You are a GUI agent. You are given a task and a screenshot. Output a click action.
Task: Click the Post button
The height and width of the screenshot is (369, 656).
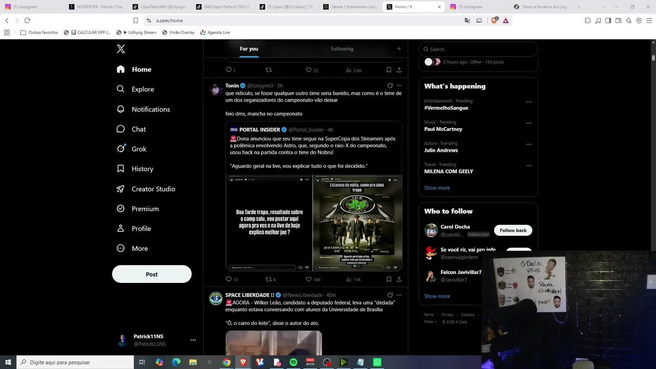point(152,274)
